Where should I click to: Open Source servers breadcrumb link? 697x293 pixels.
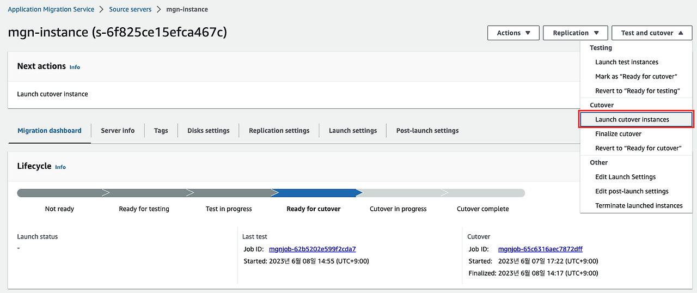pyautogui.click(x=130, y=9)
